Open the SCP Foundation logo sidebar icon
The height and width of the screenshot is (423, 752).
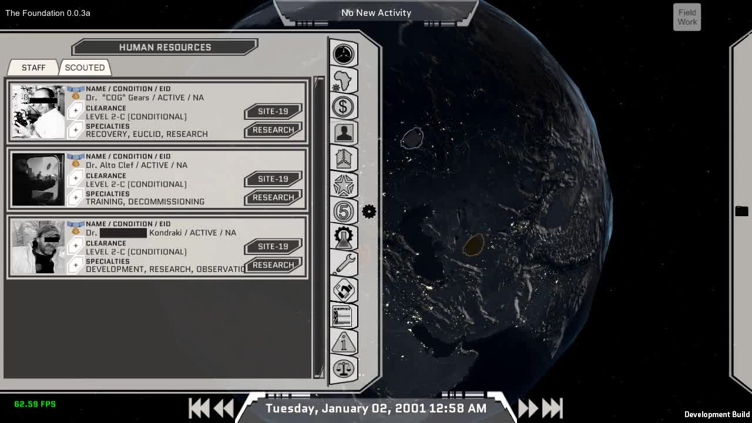point(344,54)
